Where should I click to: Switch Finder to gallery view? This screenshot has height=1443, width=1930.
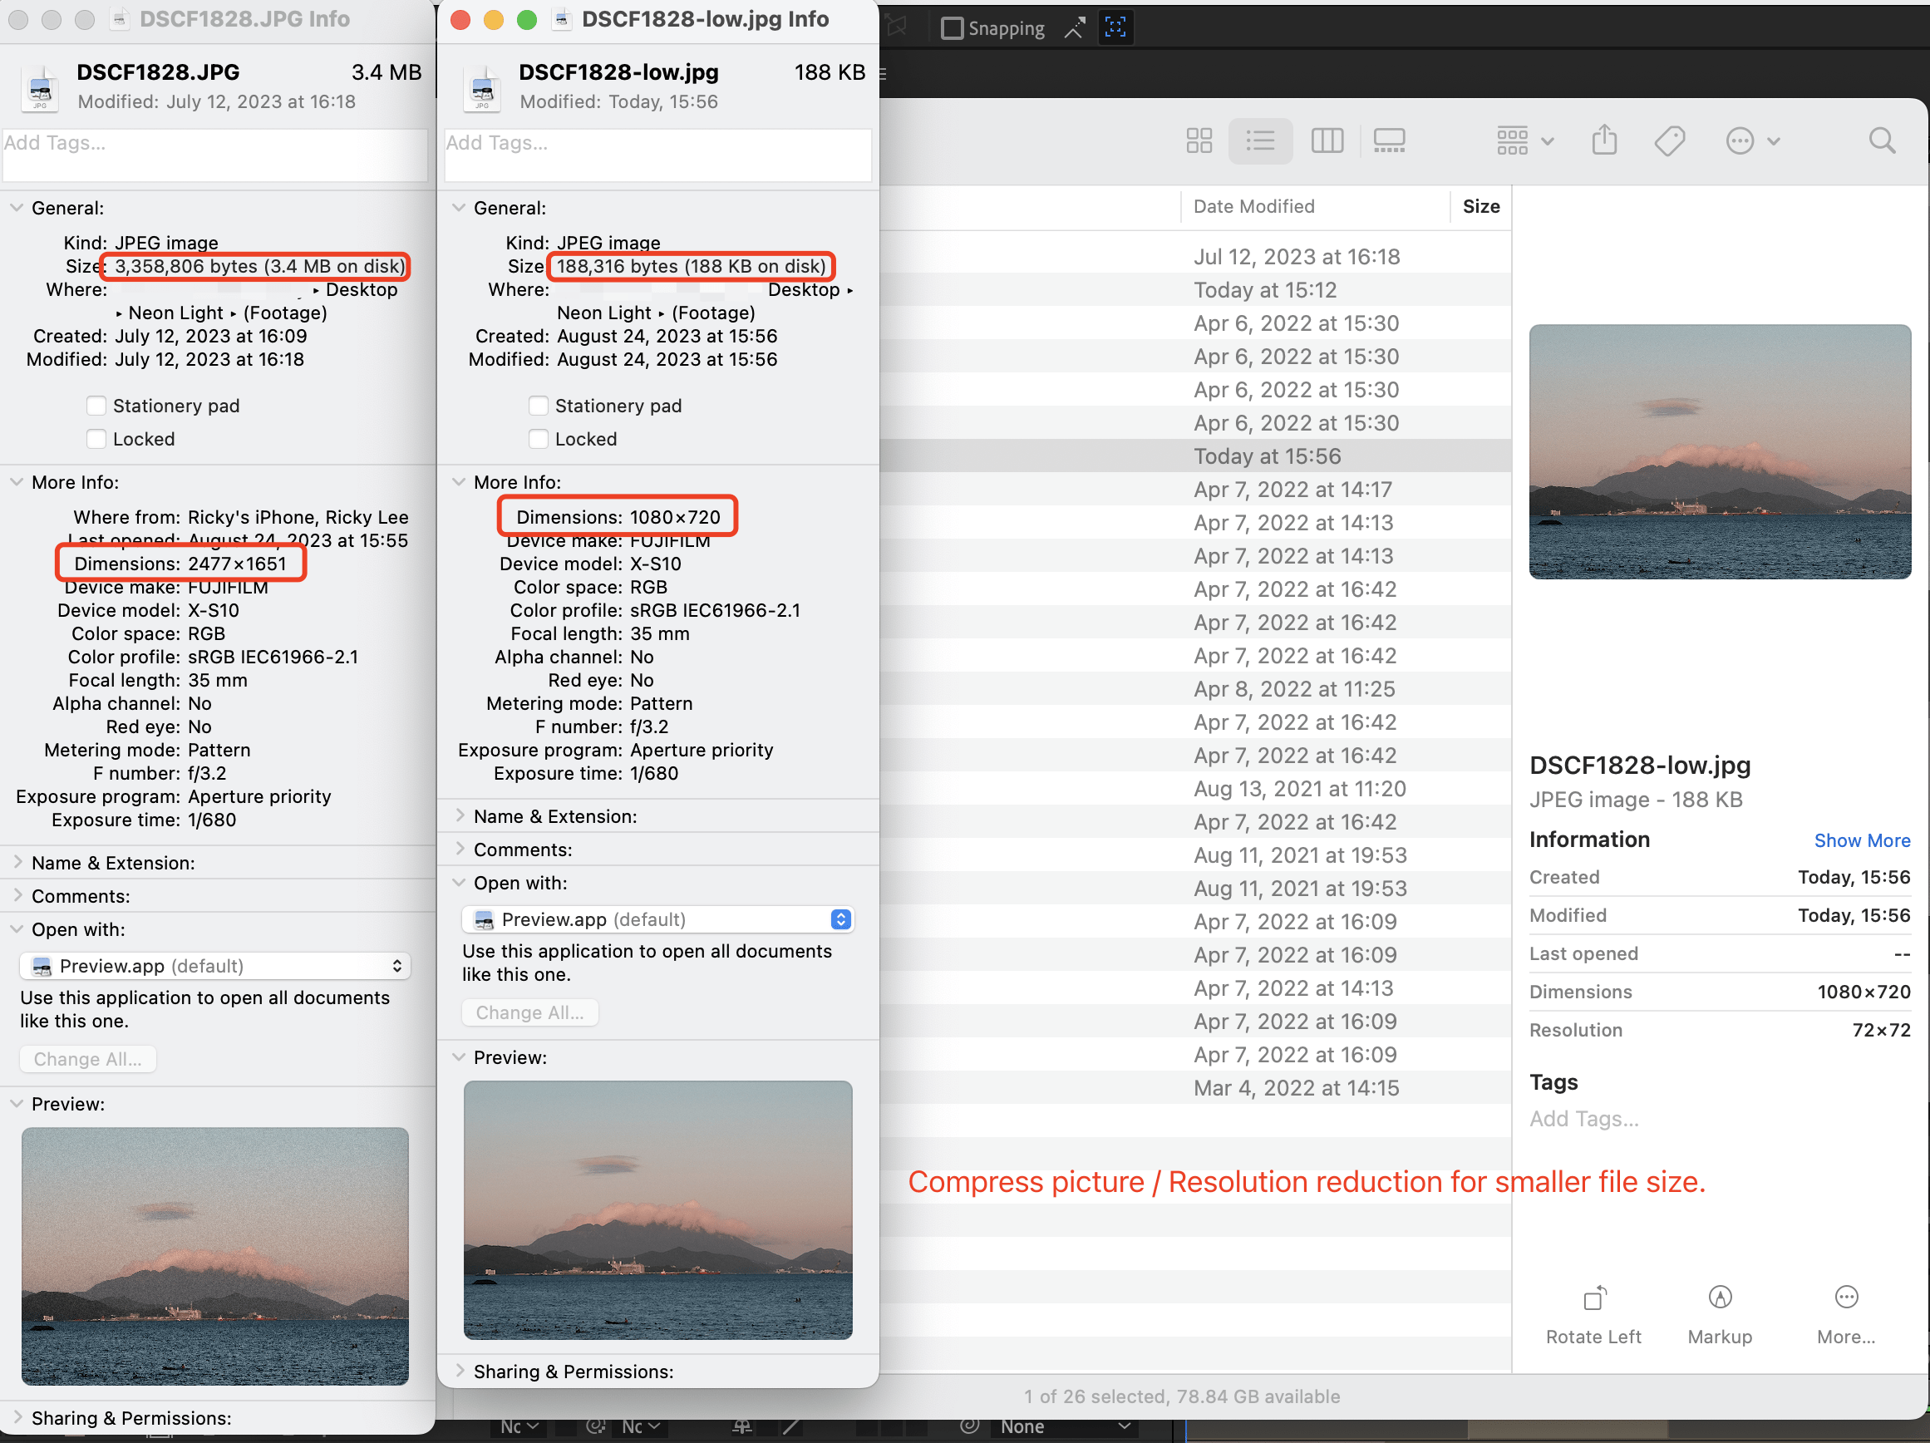pyautogui.click(x=1389, y=140)
